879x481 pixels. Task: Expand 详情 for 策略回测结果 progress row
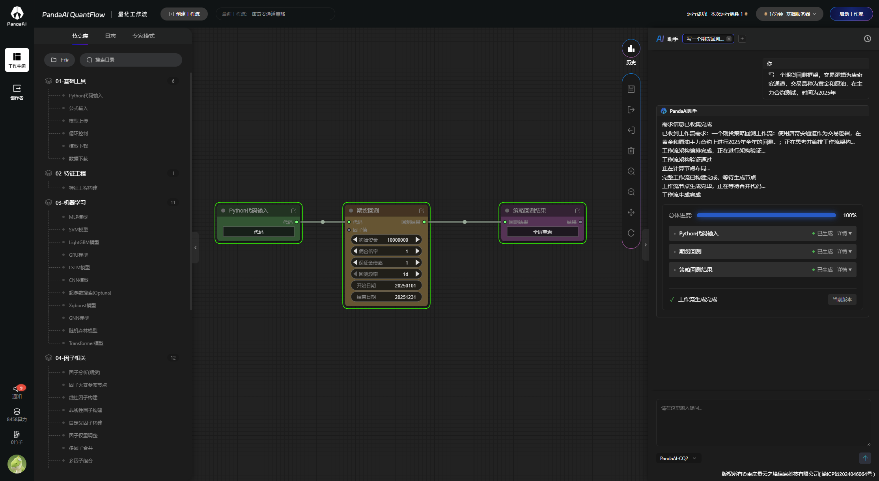[x=844, y=270]
